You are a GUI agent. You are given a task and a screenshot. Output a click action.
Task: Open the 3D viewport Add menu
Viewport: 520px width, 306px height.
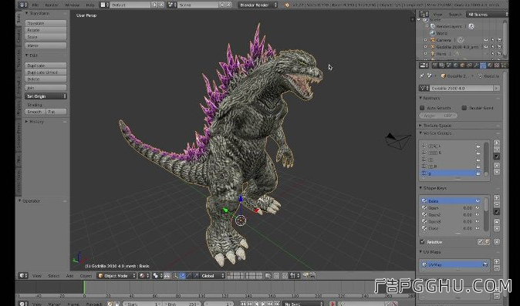[69, 275]
